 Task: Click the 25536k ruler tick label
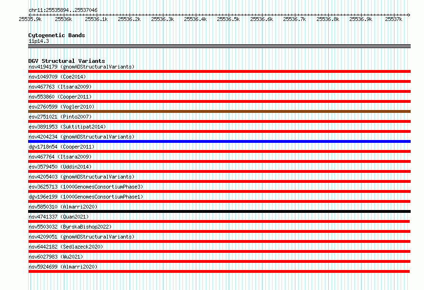tap(63, 19)
